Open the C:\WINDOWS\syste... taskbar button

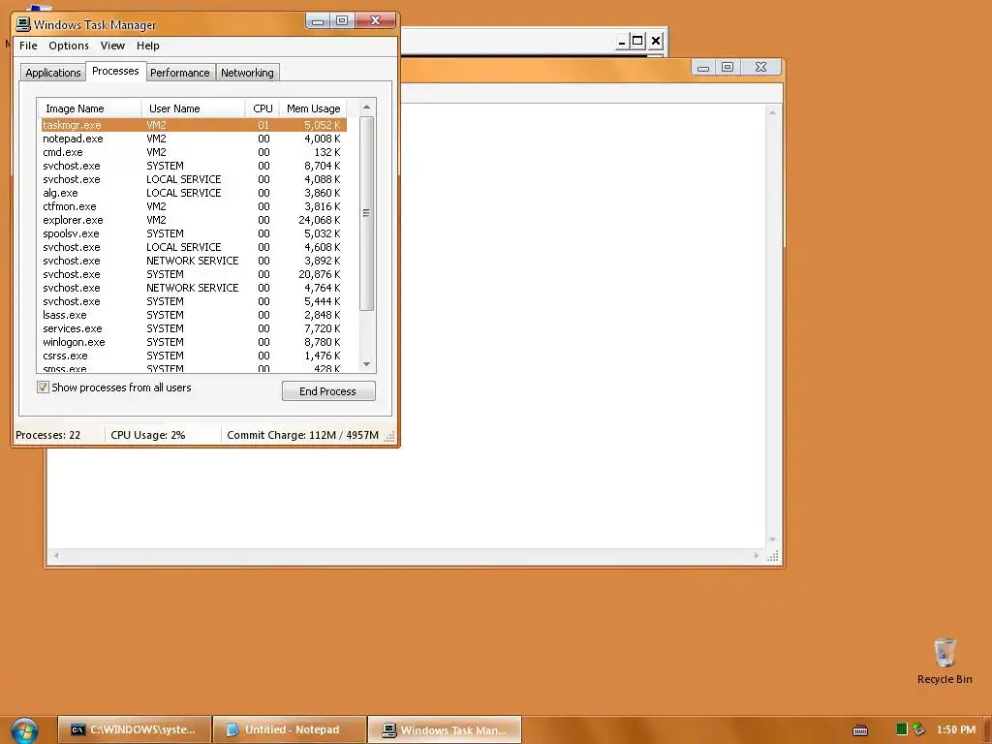(x=134, y=729)
